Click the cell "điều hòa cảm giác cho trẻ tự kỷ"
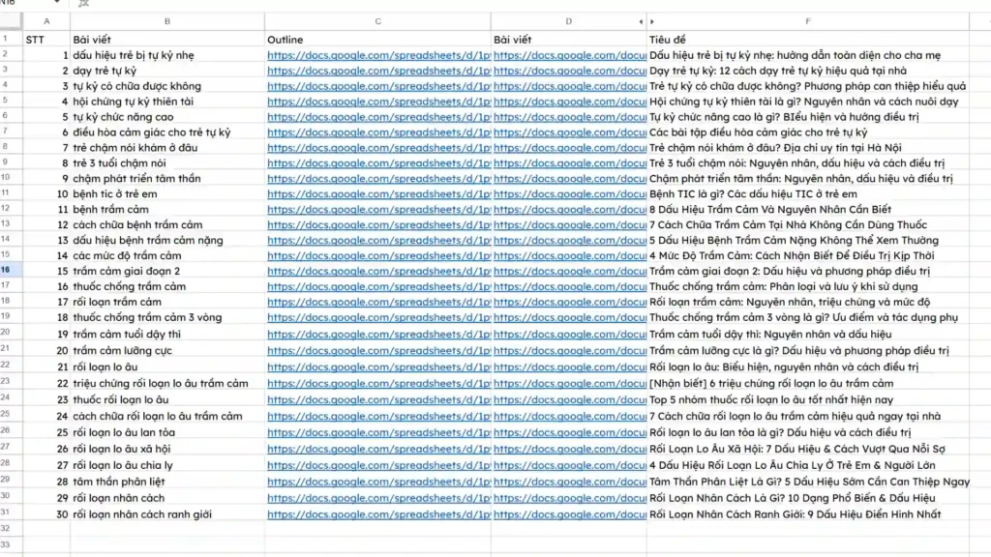This screenshot has height=557, width=991. [x=167, y=132]
